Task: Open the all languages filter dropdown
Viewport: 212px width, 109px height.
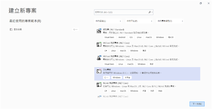Action: pyautogui.click(x=108, y=21)
